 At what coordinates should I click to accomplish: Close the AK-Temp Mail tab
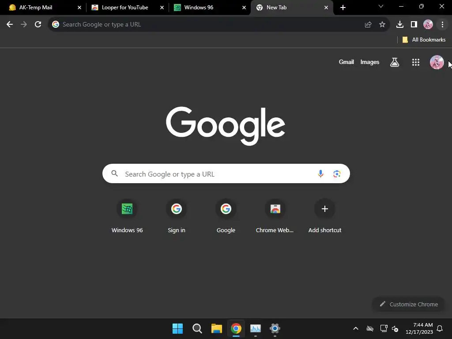[x=79, y=8]
